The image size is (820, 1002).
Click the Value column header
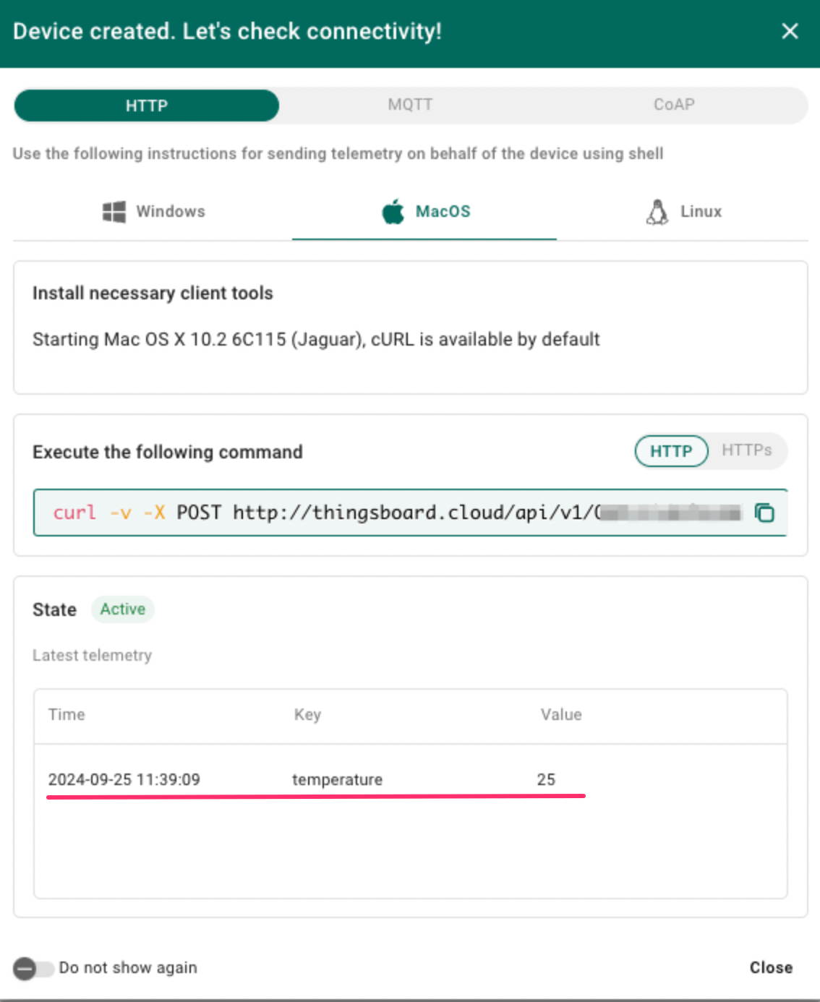tap(561, 715)
